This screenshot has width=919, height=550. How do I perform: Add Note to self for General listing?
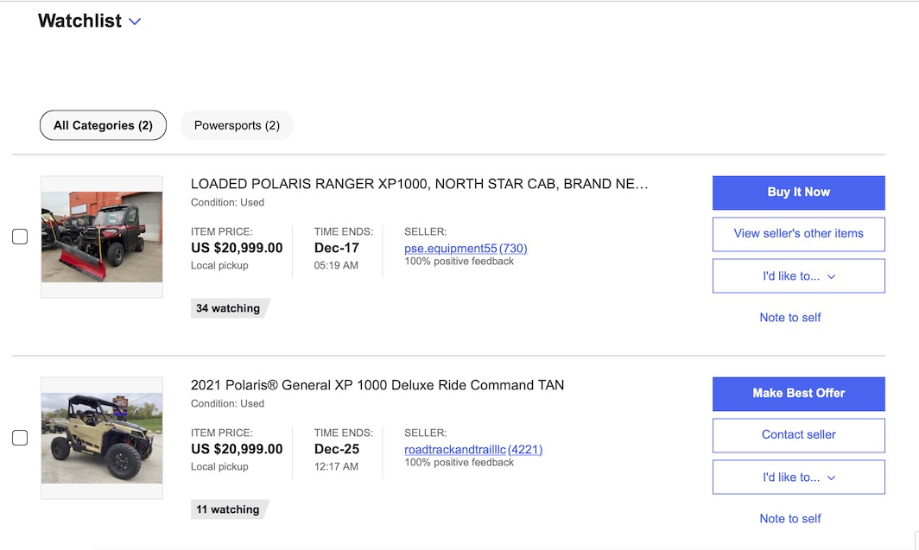click(x=790, y=518)
